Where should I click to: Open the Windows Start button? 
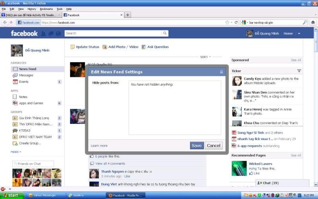click(12, 195)
